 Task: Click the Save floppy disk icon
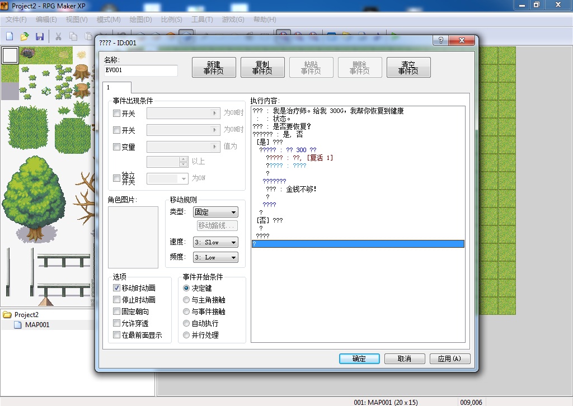40,36
